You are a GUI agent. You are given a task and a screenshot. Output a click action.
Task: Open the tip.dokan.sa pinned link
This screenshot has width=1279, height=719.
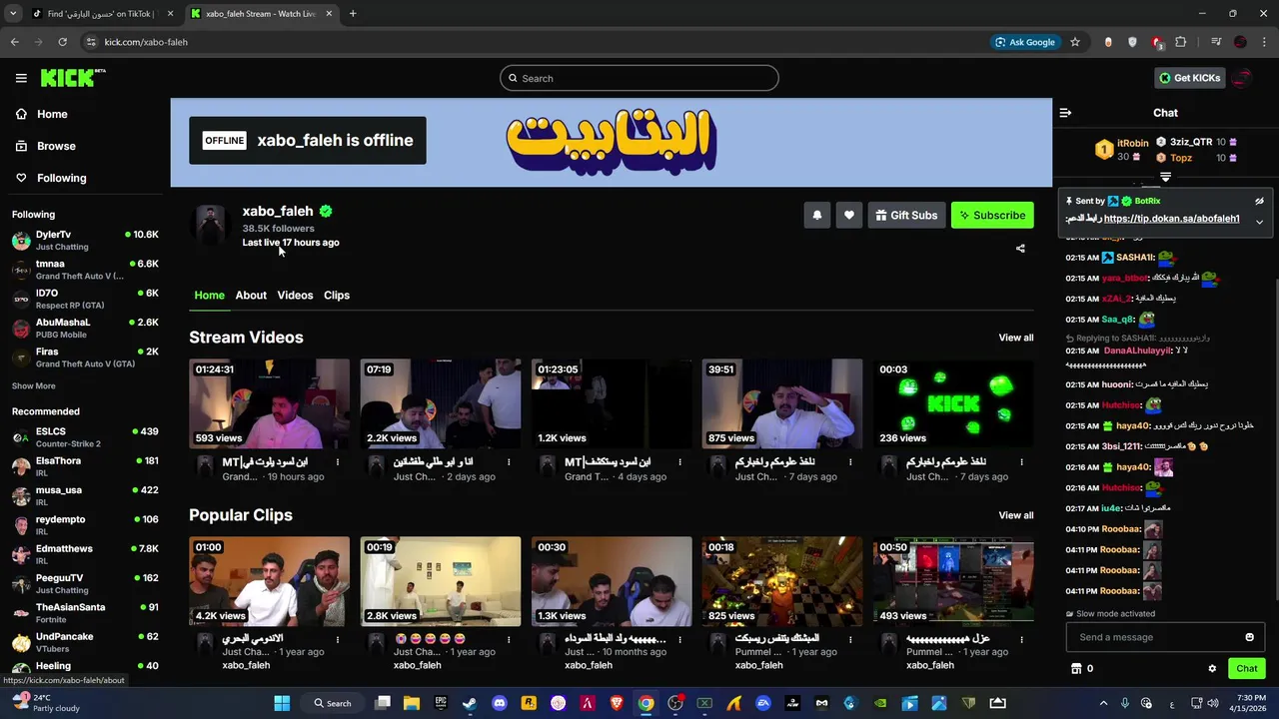click(1171, 219)
